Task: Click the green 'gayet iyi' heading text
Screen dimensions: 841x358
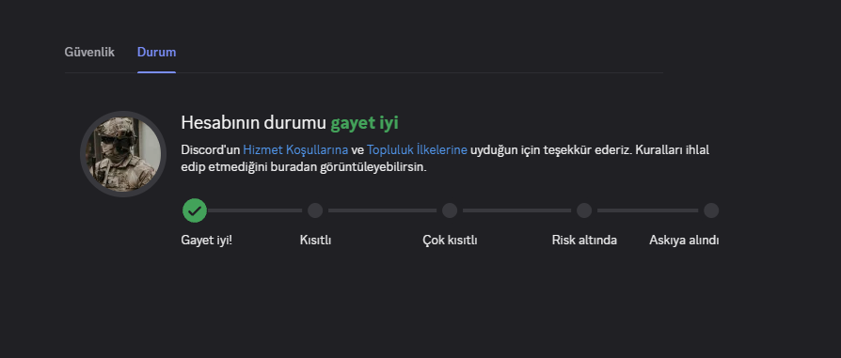Action: 365,123
